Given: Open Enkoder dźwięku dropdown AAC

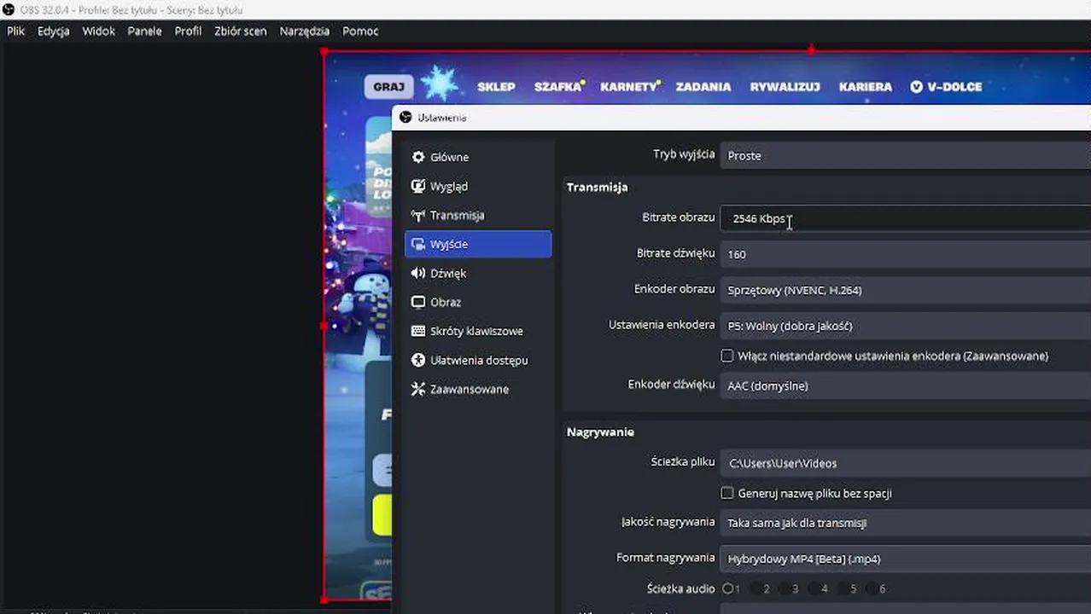Looking at the screenshot, I should coord(906,385).
